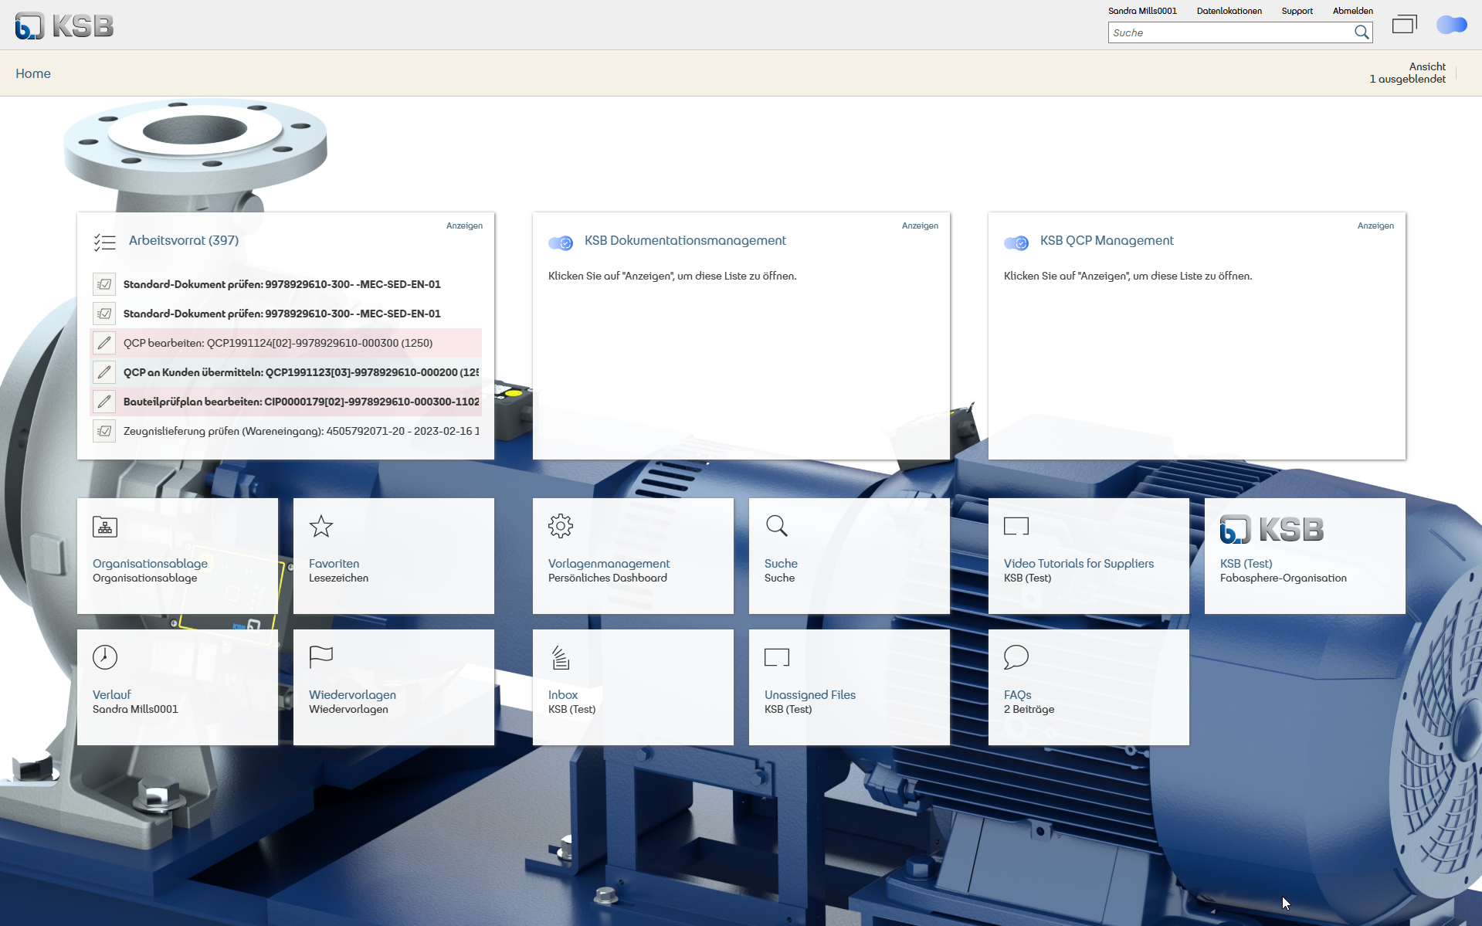The image size is (1482, 926).
Task: Open Favoriten via the star icon
Action: tap(321, 526)
